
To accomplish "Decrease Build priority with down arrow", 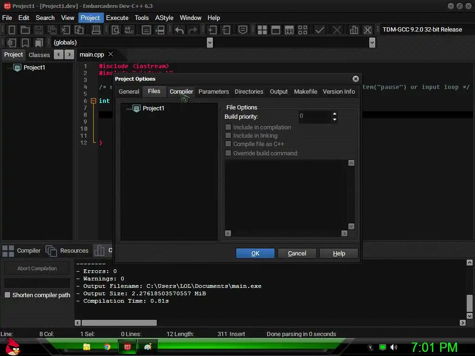I will pos(334,120).
